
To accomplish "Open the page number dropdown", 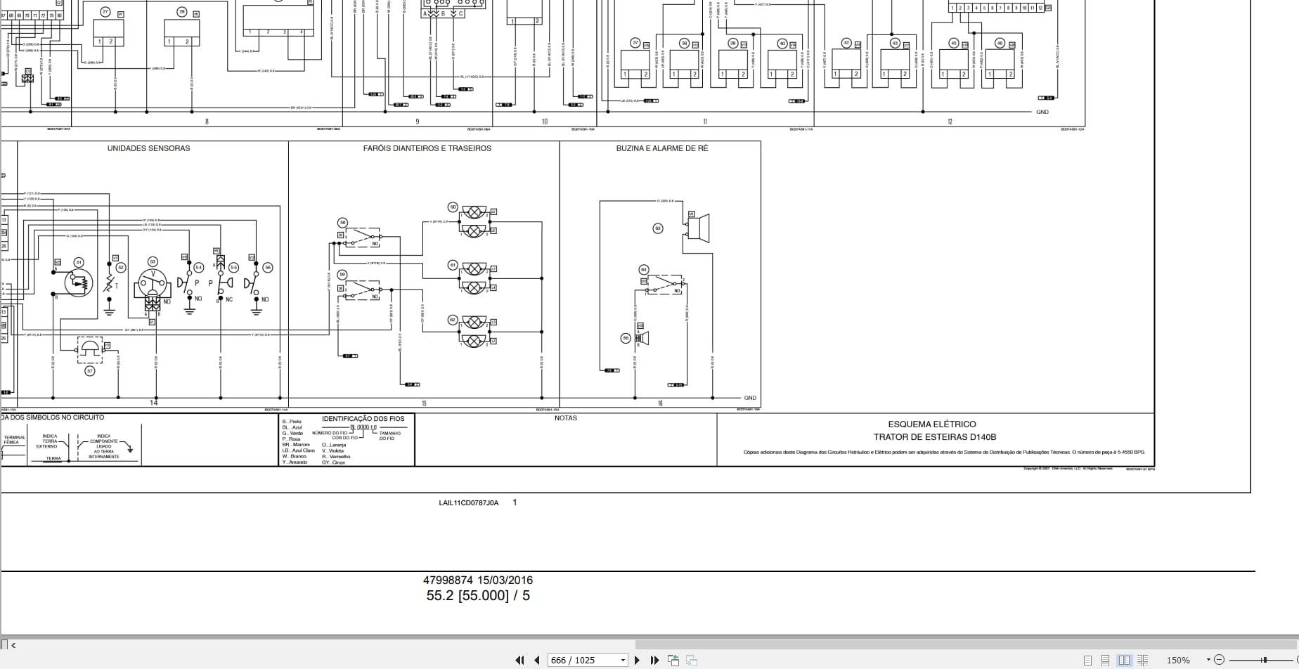I will click(x=623, y=661).
